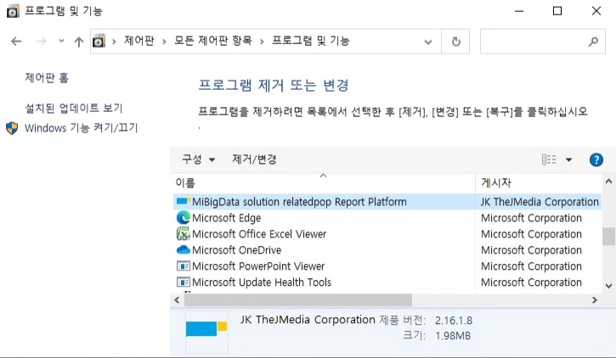Image resolution: width=616 pixels, height=358 pixels.
Task: Refresh the programs list
Action: (x=455, y=42)
